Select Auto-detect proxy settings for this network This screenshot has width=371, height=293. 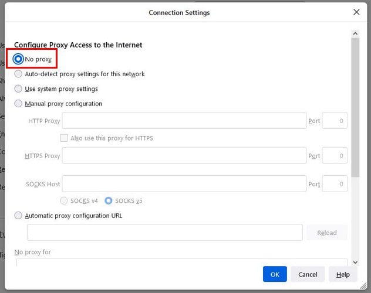18,74
